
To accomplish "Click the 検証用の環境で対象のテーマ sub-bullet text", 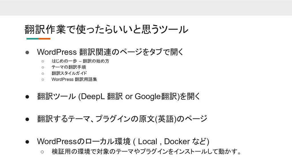I will click(147, 151).
